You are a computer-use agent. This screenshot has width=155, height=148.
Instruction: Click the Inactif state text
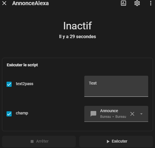pos(77,26)
